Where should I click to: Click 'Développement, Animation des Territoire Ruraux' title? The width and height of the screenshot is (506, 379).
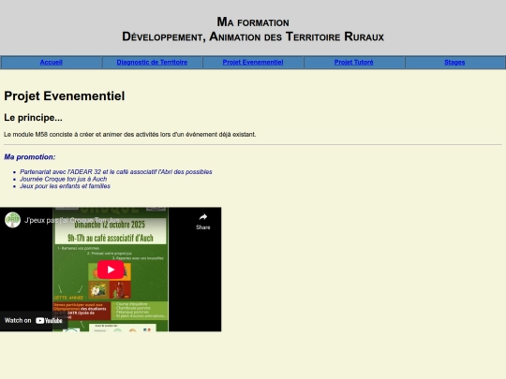click(x=253, y=36)
